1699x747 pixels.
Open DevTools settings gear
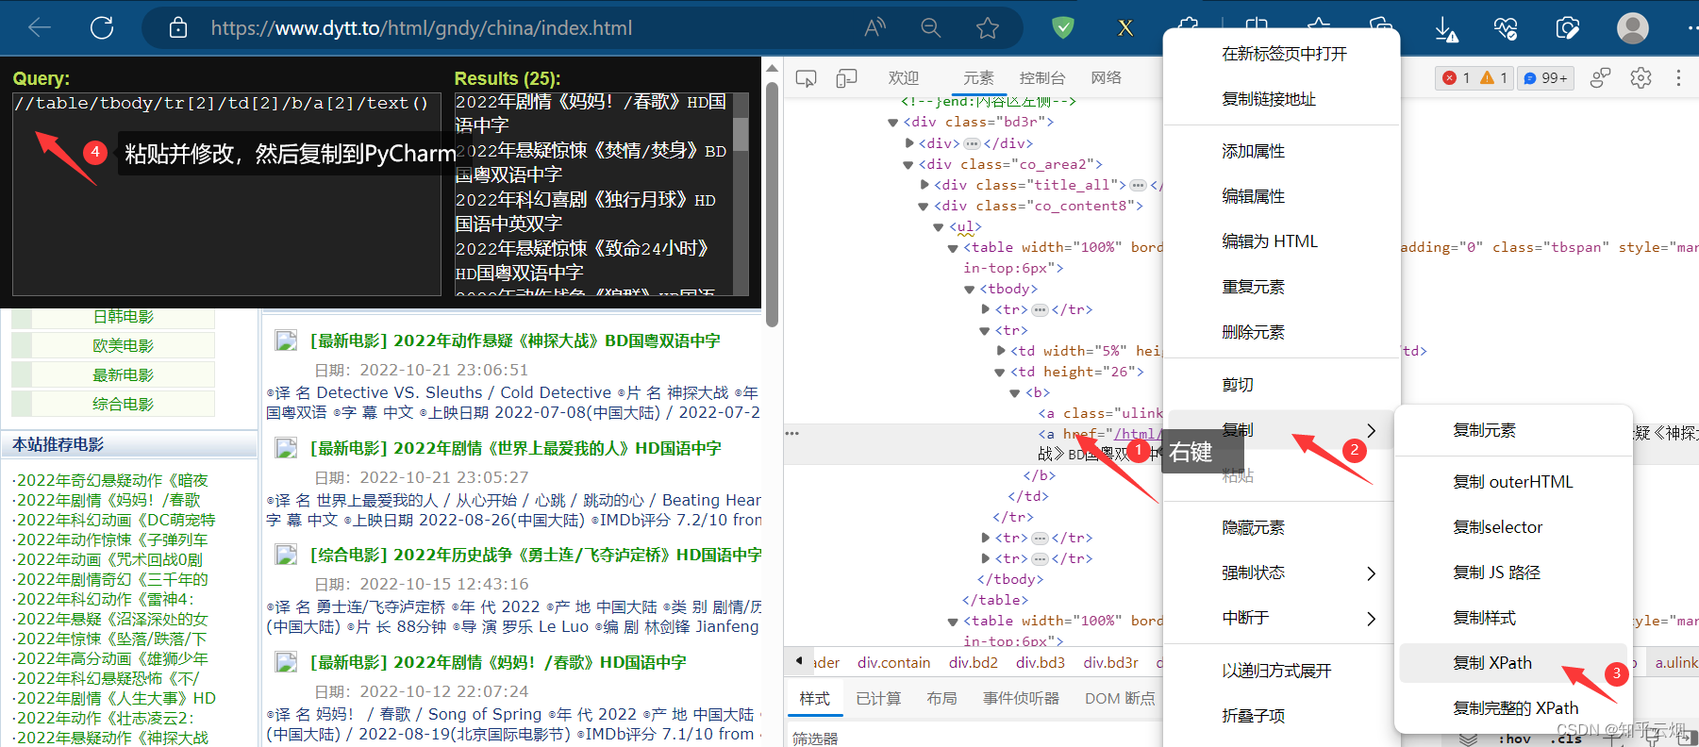(x=1641, y=78)
